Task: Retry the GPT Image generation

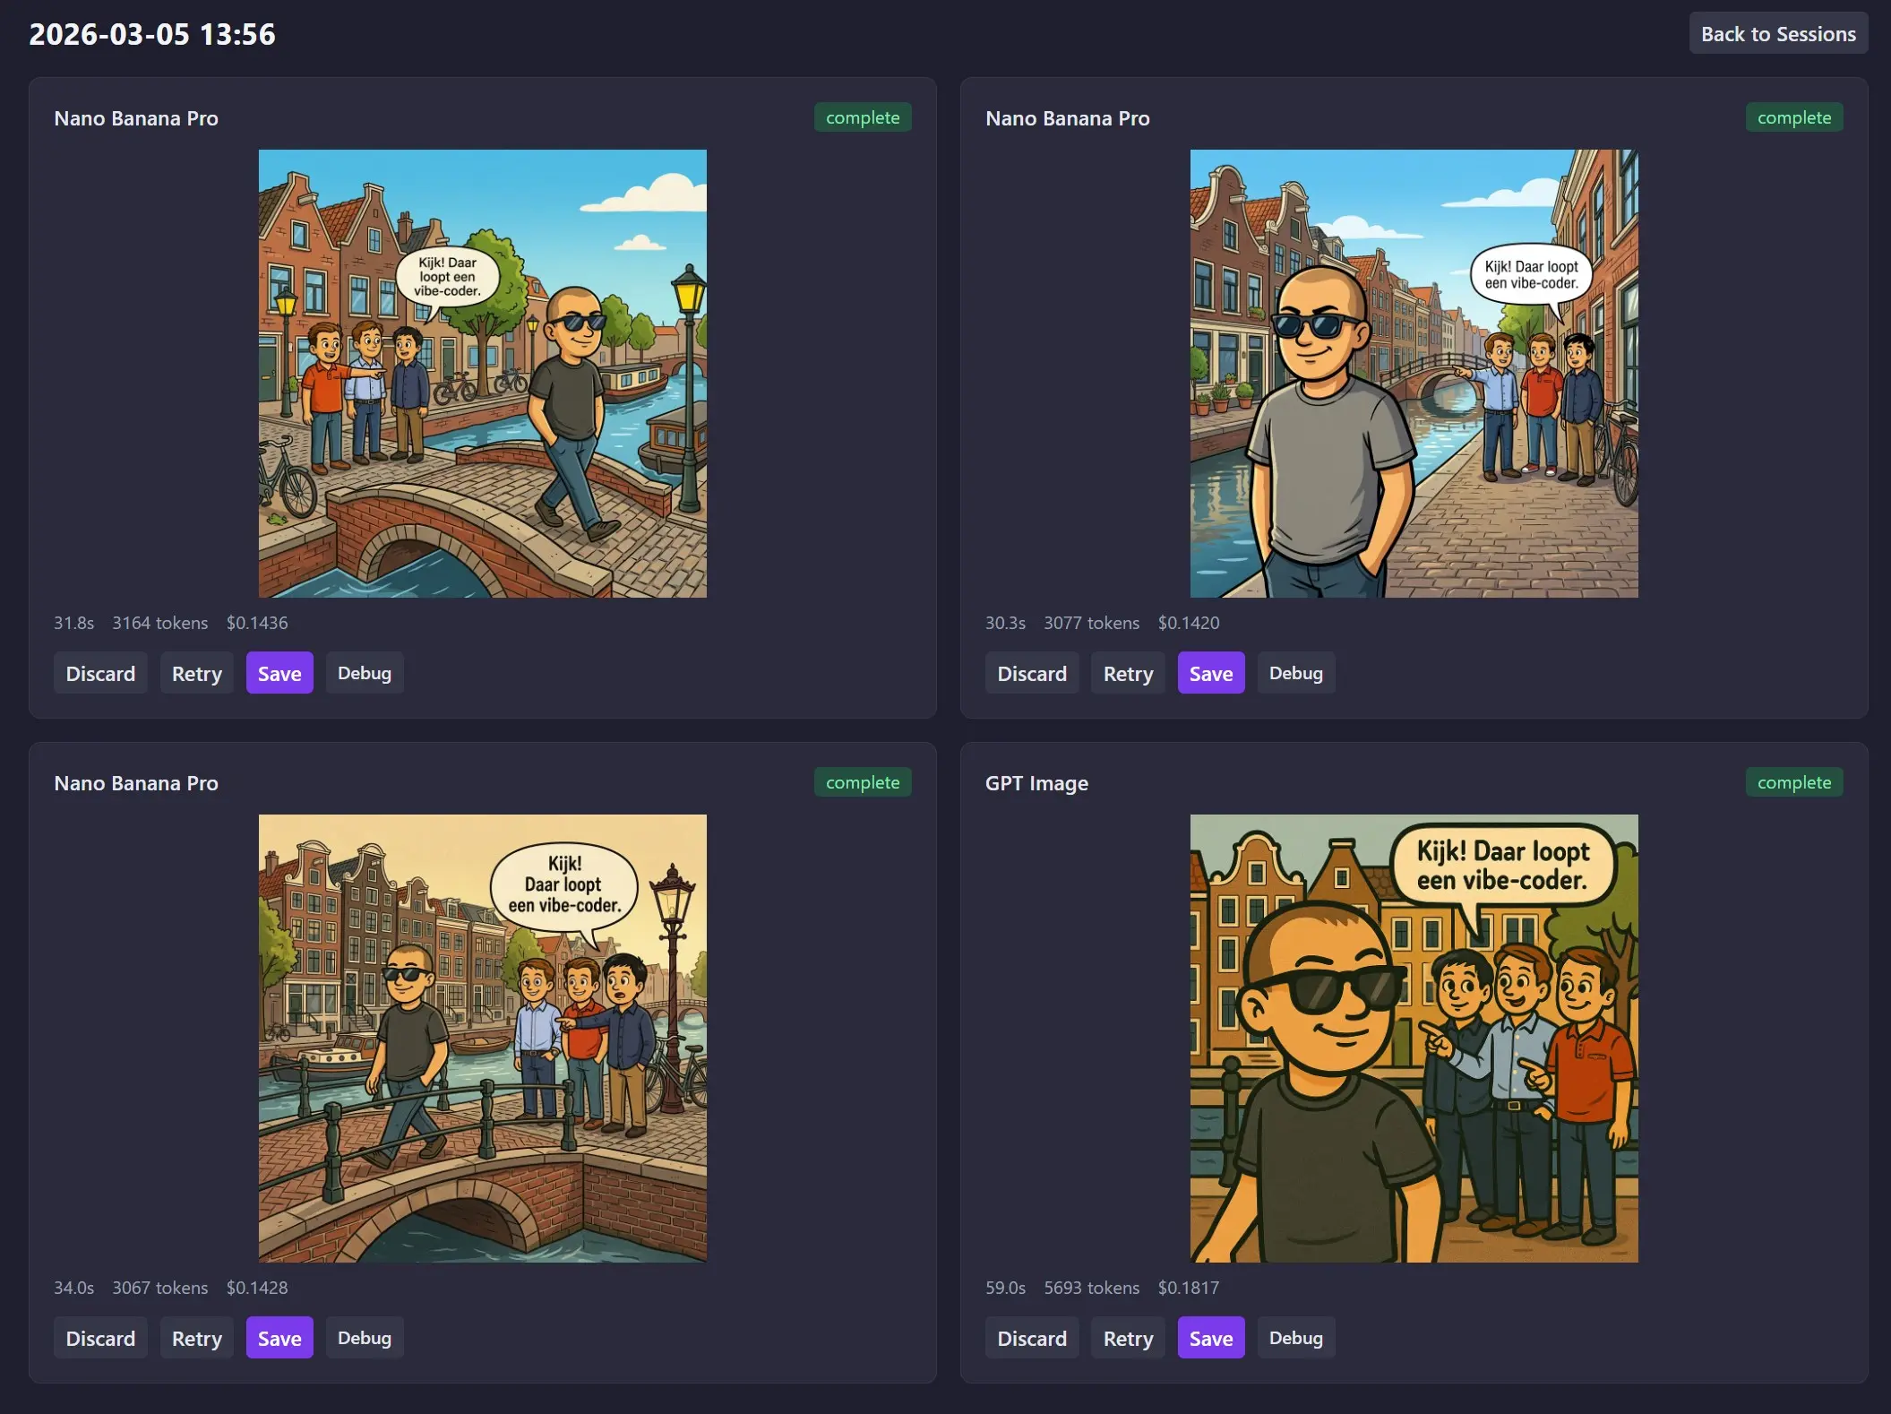Action: [x=1127, y=1338]
